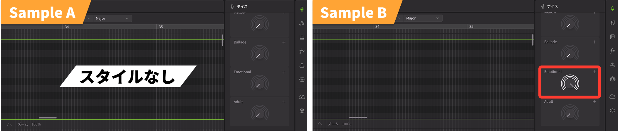Open the Voice microphone sidebar icon in Sample B
Viewport: 618px width, 131px height.
click(612, 9)
